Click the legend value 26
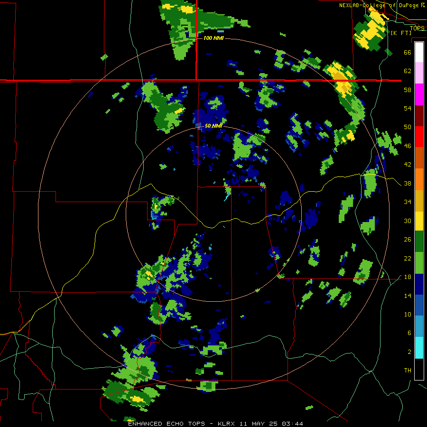Screen dimensions: 427x427 pos(408,240)
